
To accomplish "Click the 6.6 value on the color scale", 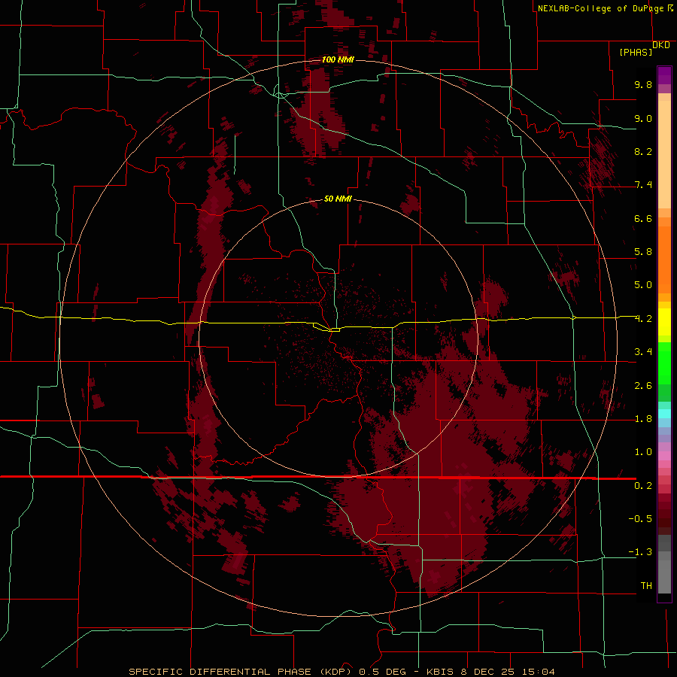I will (643, 218).
